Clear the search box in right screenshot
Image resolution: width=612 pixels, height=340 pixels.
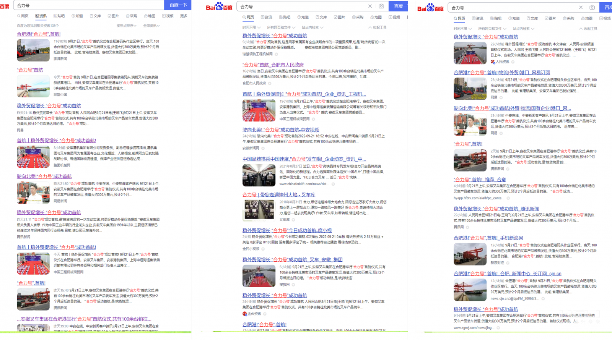581,7
